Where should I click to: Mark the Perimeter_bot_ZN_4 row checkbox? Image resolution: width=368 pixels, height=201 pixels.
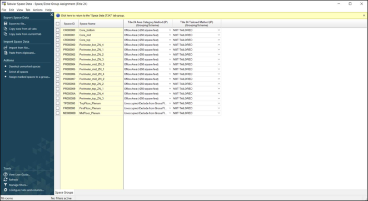coord(57,45)
